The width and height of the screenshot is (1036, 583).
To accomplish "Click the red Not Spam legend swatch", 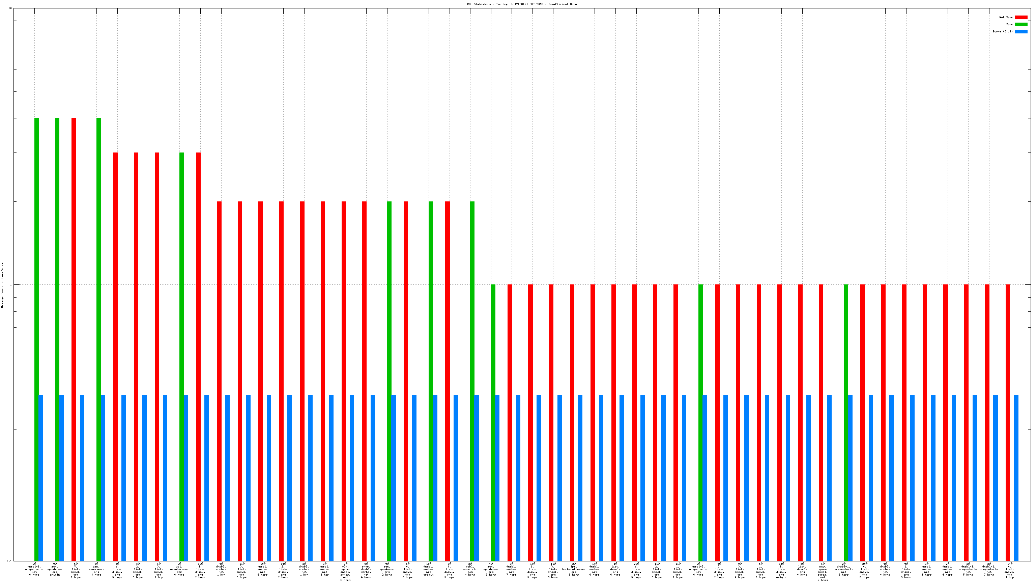I will click(x=1021, y=17).
